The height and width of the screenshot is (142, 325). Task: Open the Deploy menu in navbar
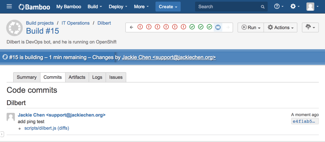click(118, 6)
